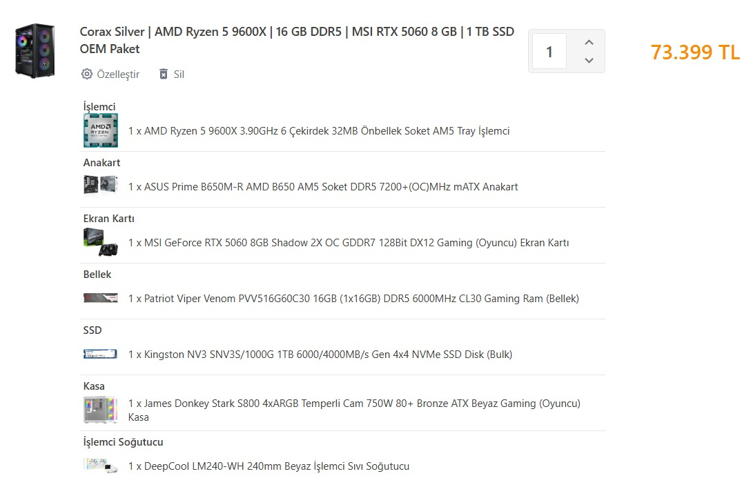The image size is (751, 487).
Task: Click the İşlemci Soğutucu section heading
Action: pos(123,442)
